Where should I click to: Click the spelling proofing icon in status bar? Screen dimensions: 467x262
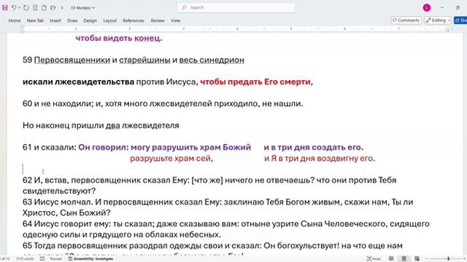coord(42,259)
